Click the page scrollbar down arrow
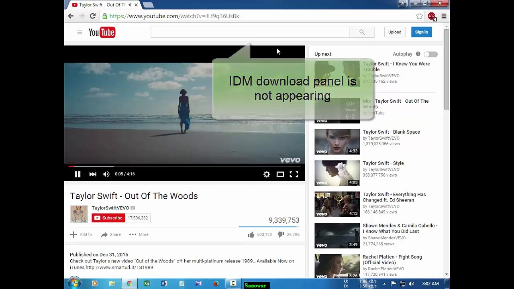The width and height of the screenshot is (514, 289). coord(446,275)
